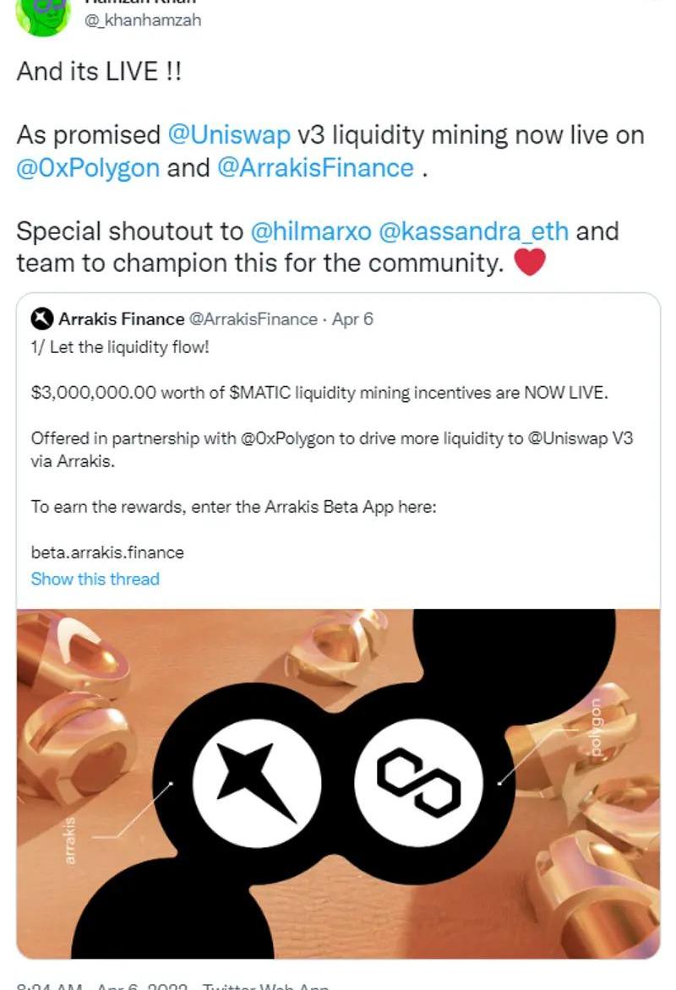Click Hamzah Khan's green profile avatar
Viewport: 676px width, 990px height.
pos(42,14)
